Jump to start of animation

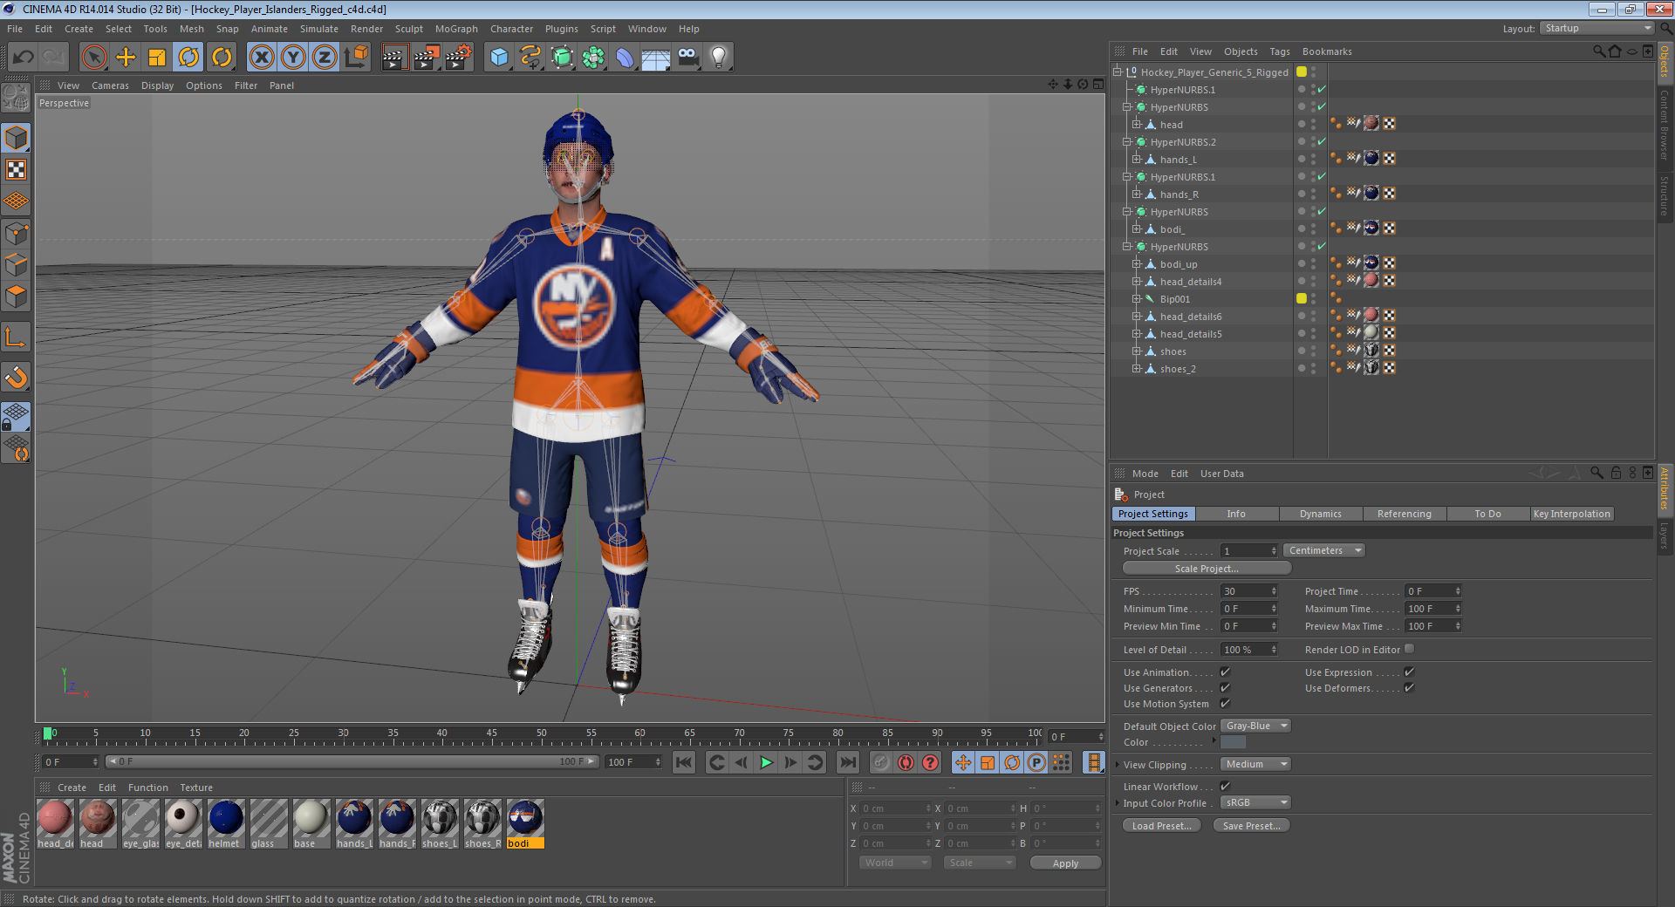coord(684,762)
